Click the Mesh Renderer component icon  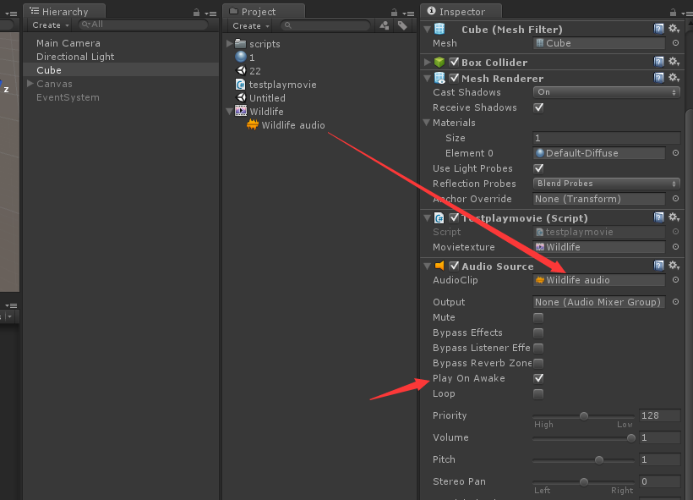(439, 77)
